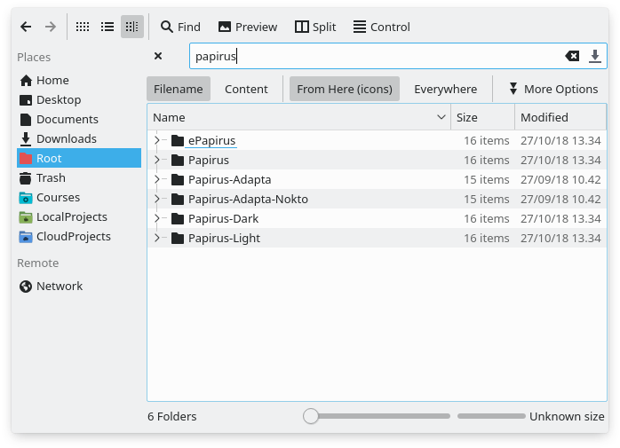The image size is (620, 448).
Task: Open Courses in Places
Action: click(x=79, y=197)
